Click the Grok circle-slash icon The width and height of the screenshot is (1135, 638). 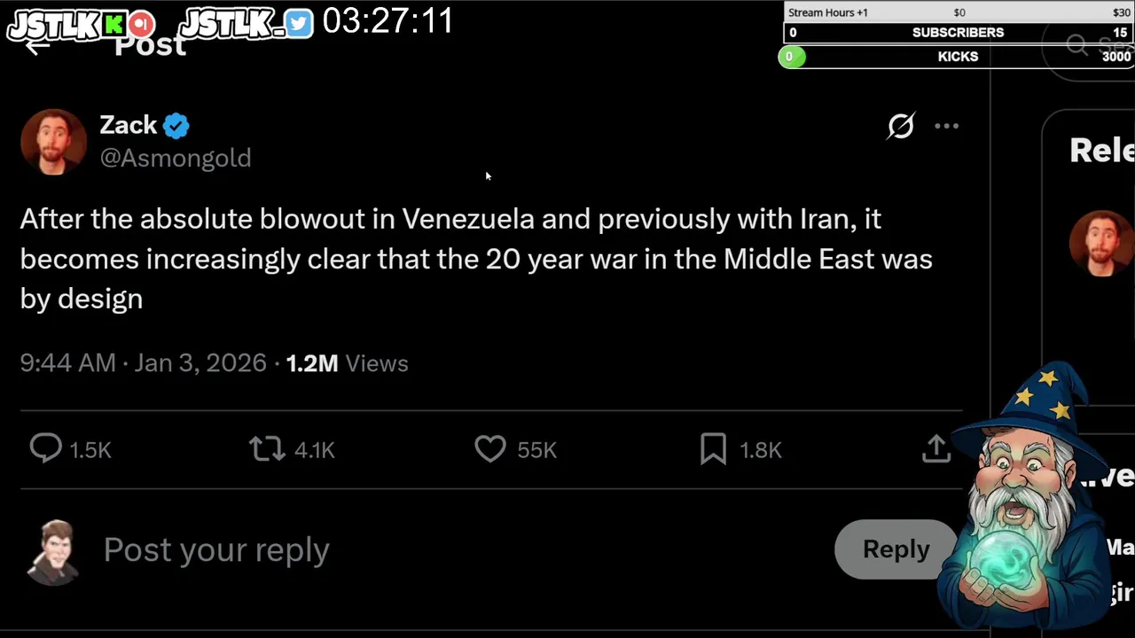(x=900, y=126)
